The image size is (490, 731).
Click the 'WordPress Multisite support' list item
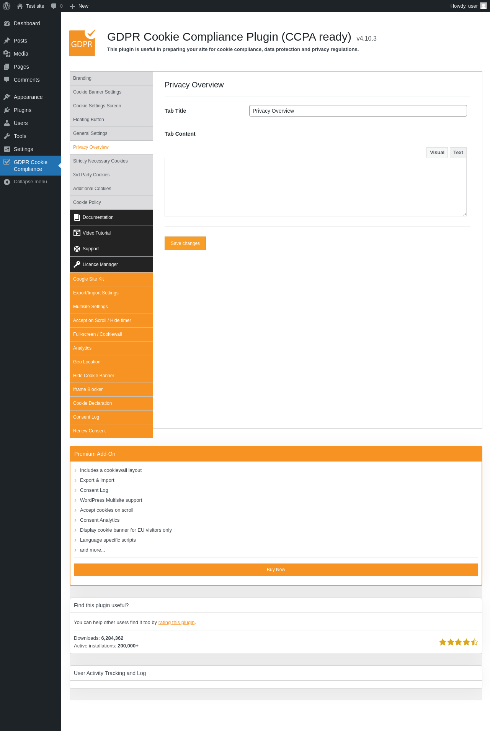pyautogui.click(x=111, y=500)
